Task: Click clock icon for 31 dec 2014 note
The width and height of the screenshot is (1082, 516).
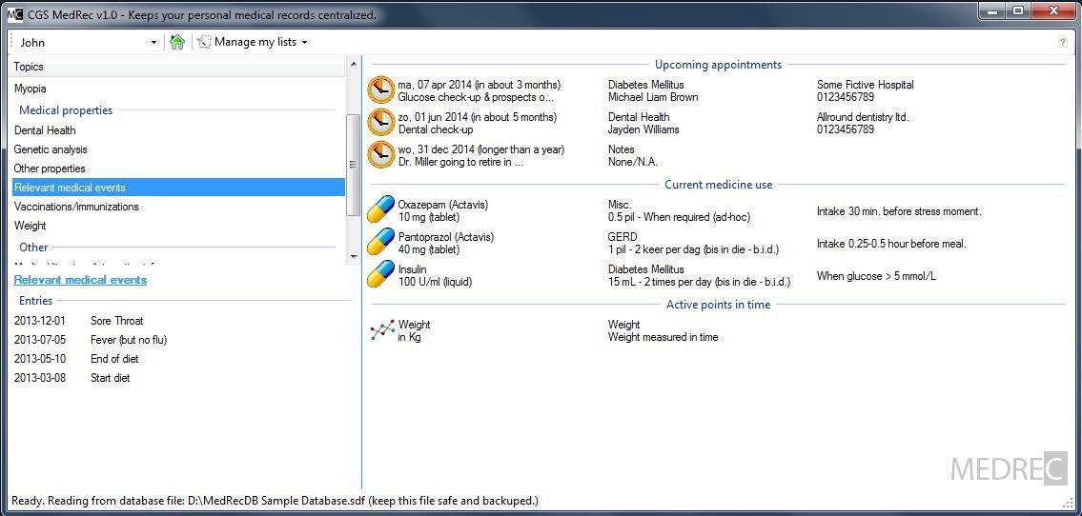Action: [381, 155]
